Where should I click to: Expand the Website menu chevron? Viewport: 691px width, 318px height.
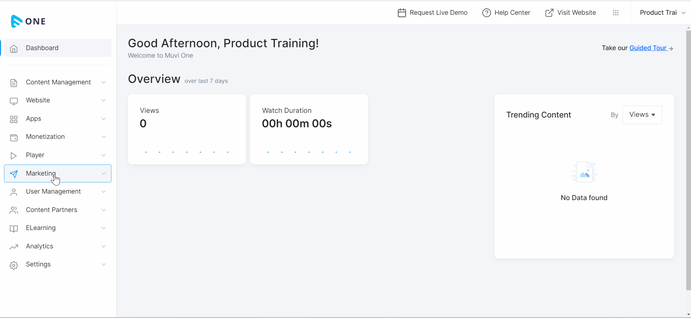[x=104, y=100]
